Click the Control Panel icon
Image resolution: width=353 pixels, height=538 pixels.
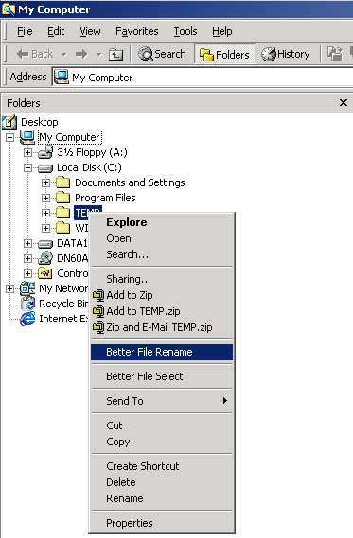45,273
